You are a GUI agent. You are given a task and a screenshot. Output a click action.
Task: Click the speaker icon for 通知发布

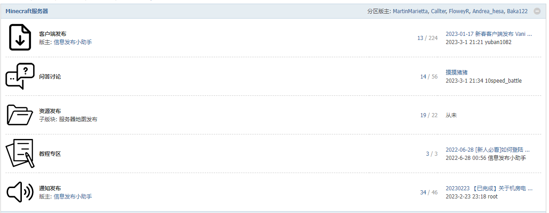pos(20,192)
